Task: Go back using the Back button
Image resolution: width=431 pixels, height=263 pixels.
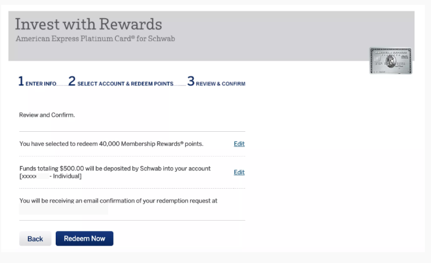Action: 35,239
